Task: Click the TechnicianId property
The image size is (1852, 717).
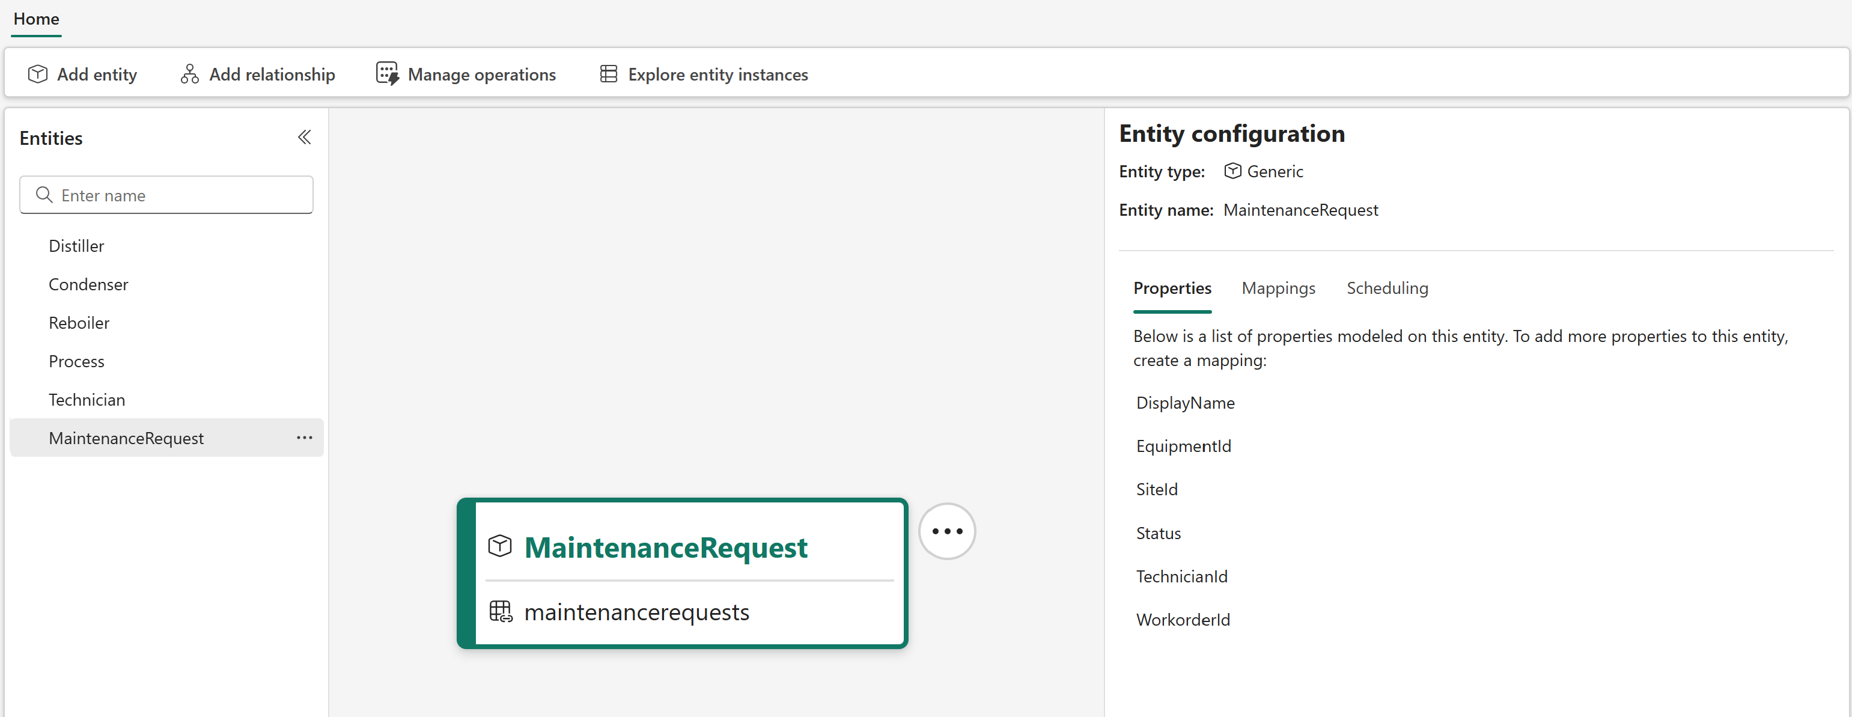Action: pos(1181,577)
